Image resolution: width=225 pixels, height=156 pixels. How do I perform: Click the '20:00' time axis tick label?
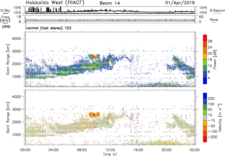click(x=166, y=150)
